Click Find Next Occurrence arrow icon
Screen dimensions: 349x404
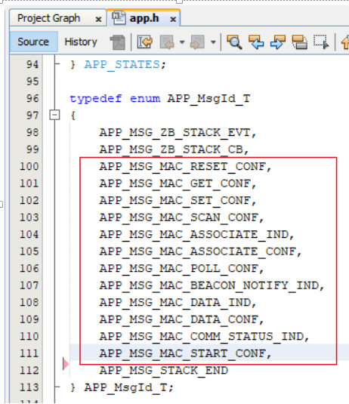click(278, 42)
